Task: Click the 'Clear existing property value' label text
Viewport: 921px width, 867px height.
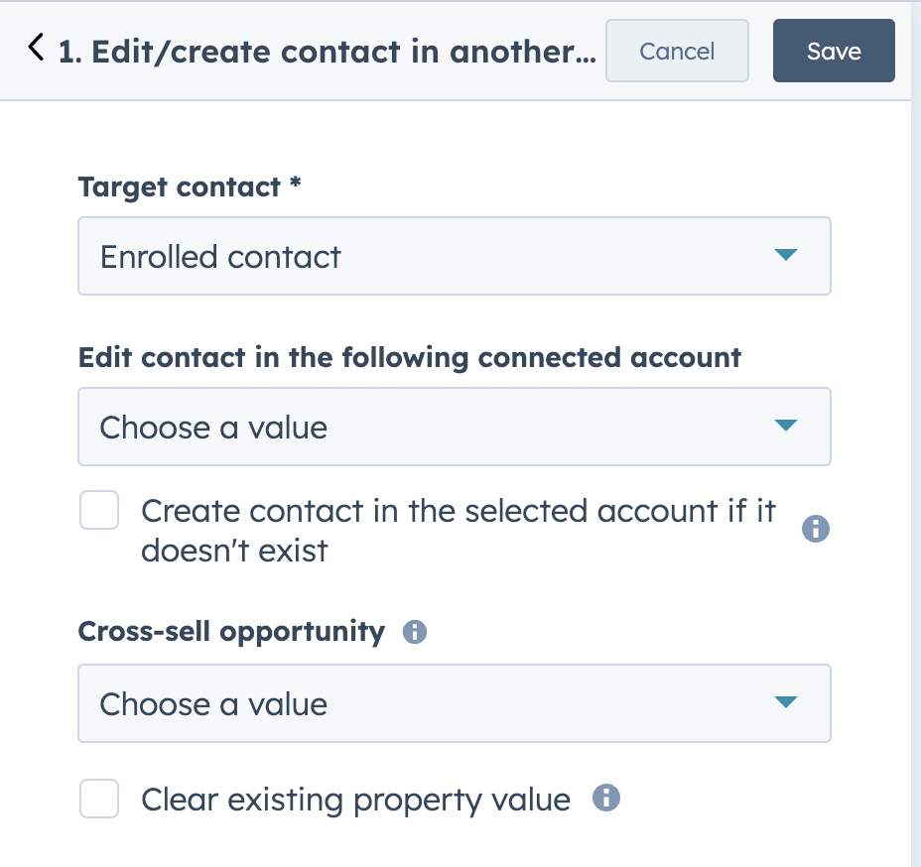Action: tap(355, 800)
